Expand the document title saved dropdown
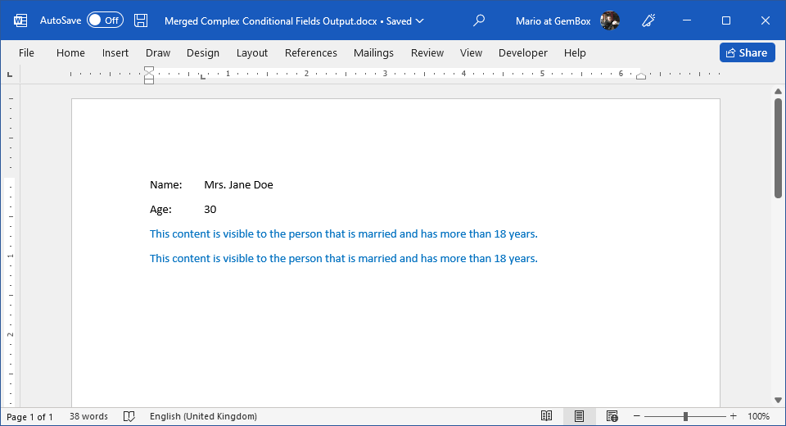 [x=420, y=21]
